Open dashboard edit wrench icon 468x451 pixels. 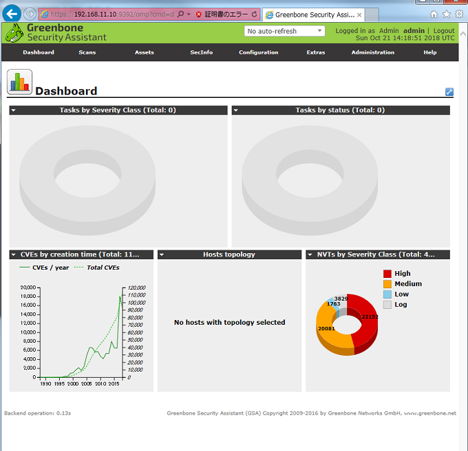[x=449, y=92]
